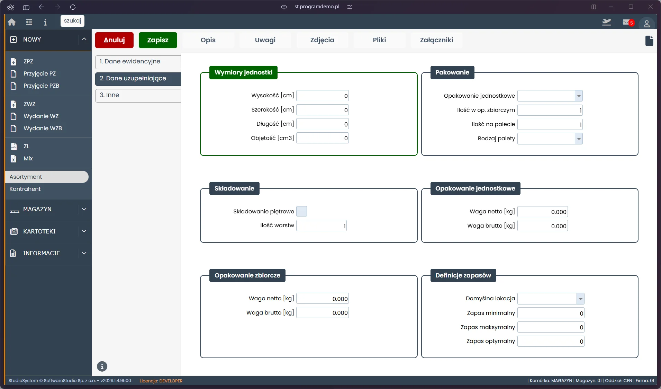Open Asortyment in sidebar
The image size is (661, 389).
[x=47, y=177]
